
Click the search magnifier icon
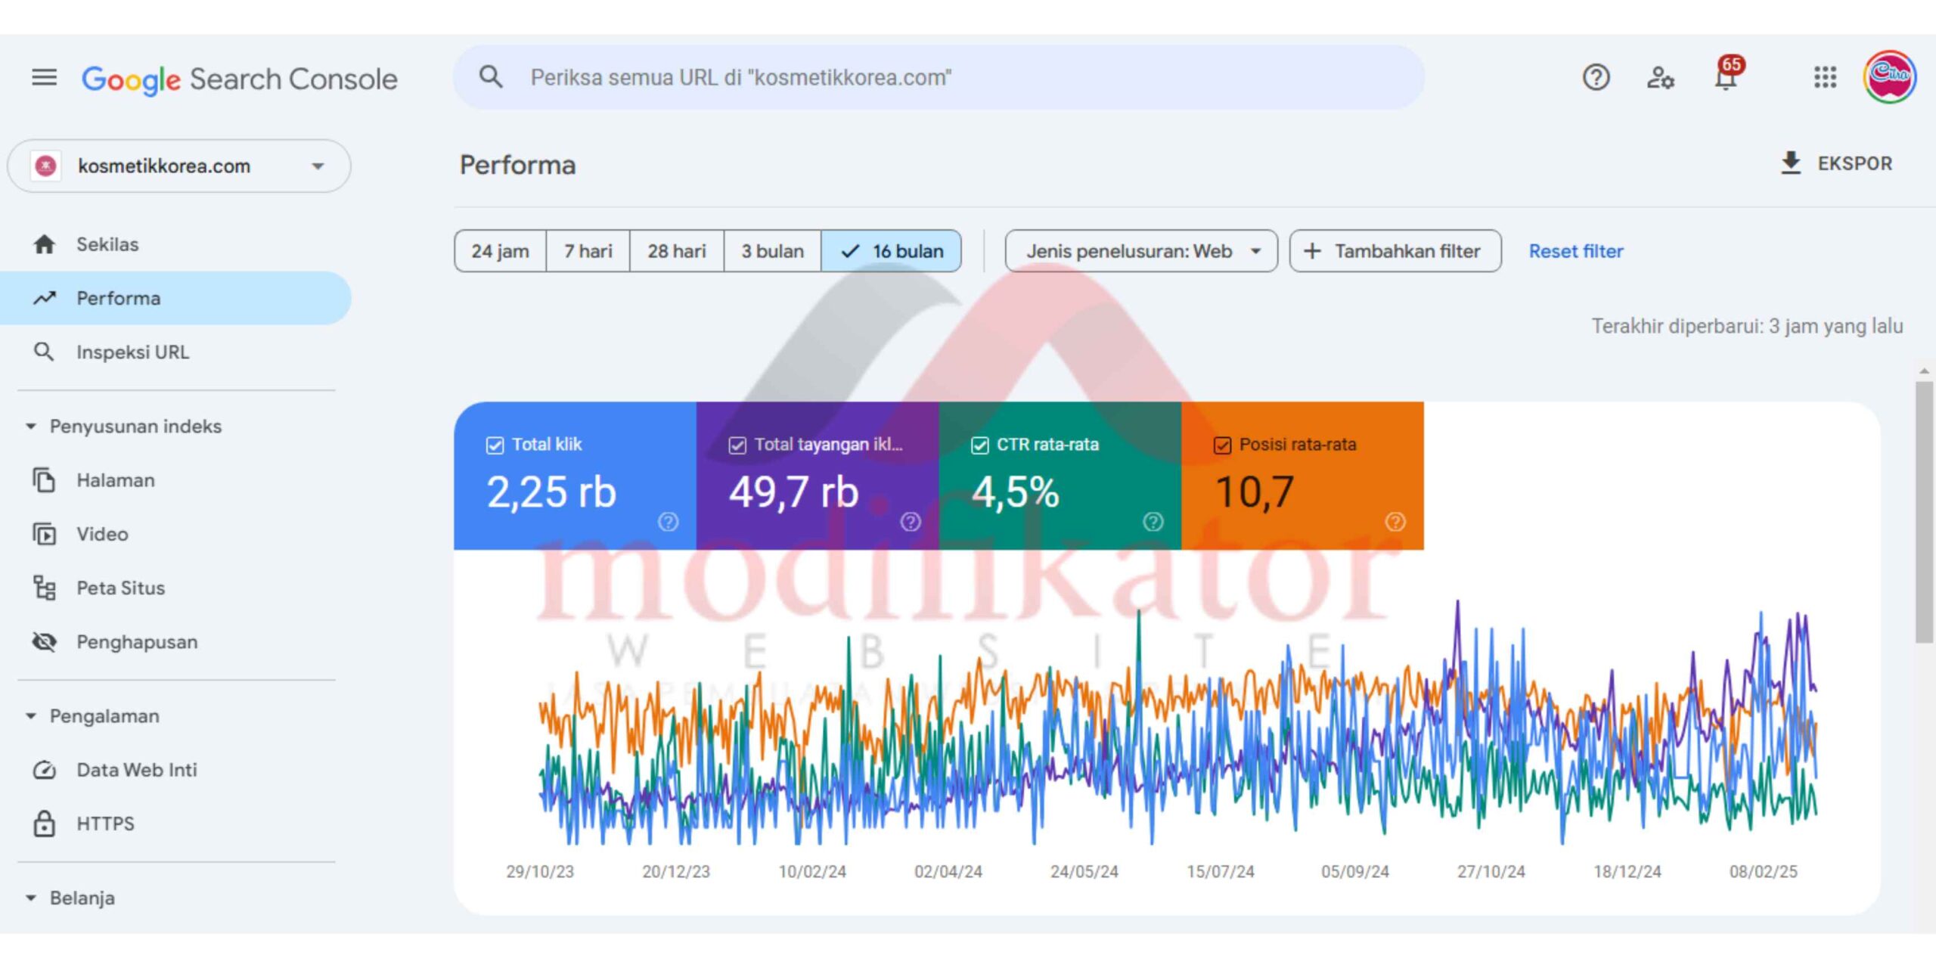(x=491, y=76)
